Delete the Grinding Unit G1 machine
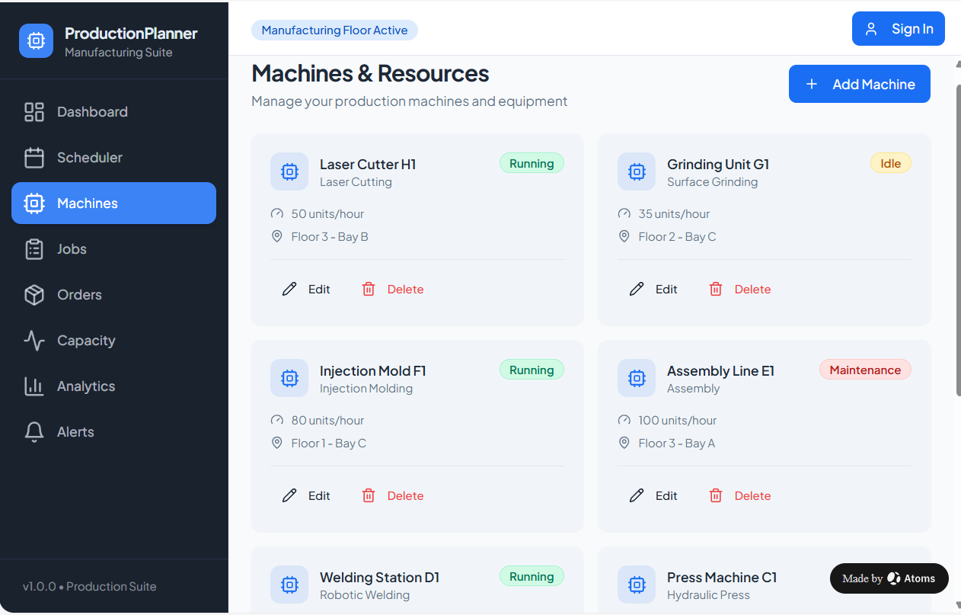This screenshot has width=961, height=615. point(740,290)
